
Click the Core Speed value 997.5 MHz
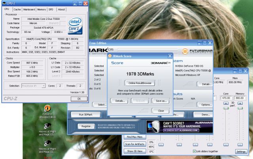[32, 63]
